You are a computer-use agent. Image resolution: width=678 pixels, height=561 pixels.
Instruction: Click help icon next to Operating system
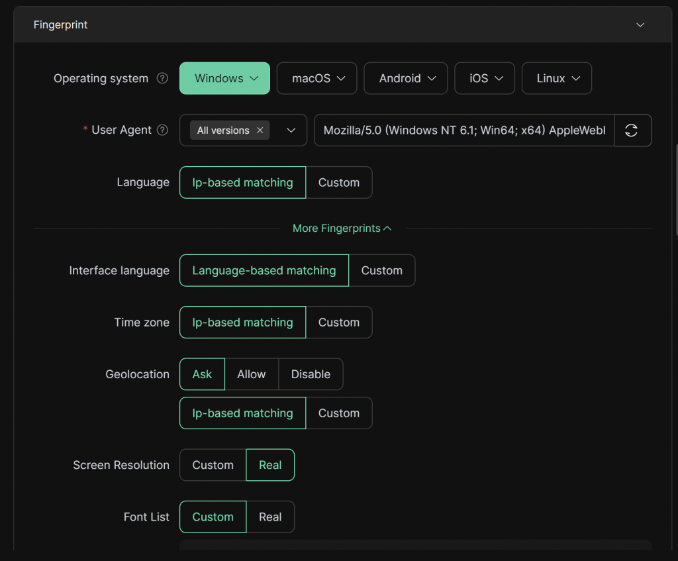click(x=162, y=78)
